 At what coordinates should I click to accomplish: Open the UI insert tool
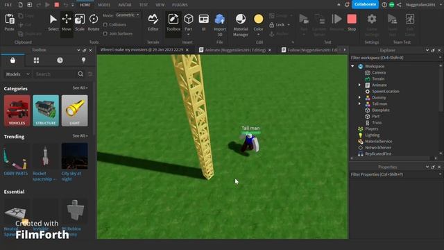pyautogui.click(x=203, y=23)
